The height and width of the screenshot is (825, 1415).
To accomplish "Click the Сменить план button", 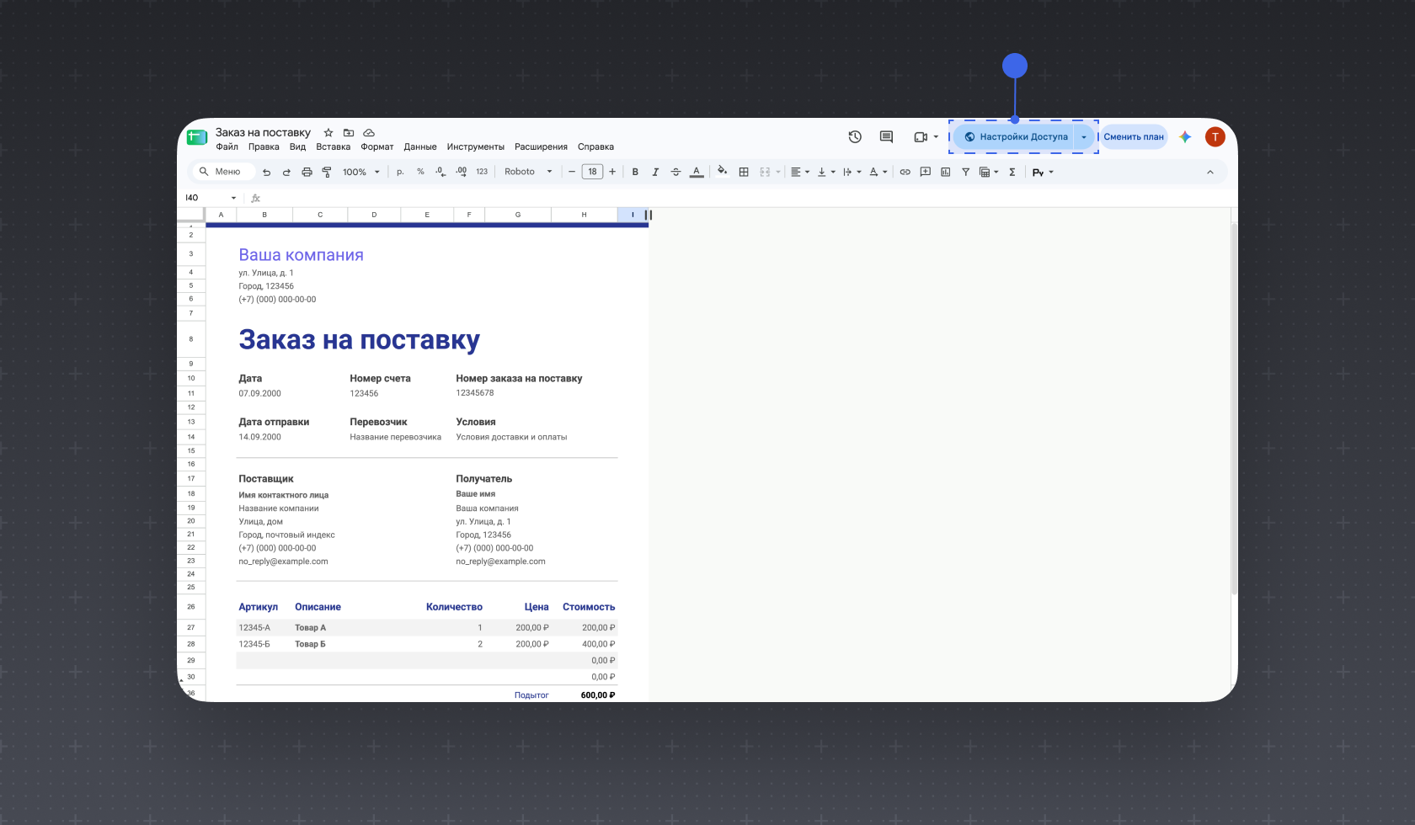I will 1134,136.
